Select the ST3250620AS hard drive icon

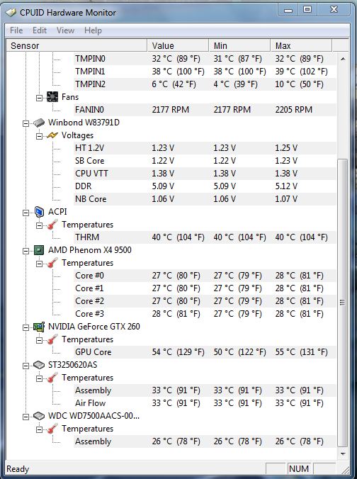pyautogui.click(x=39, y=365)
